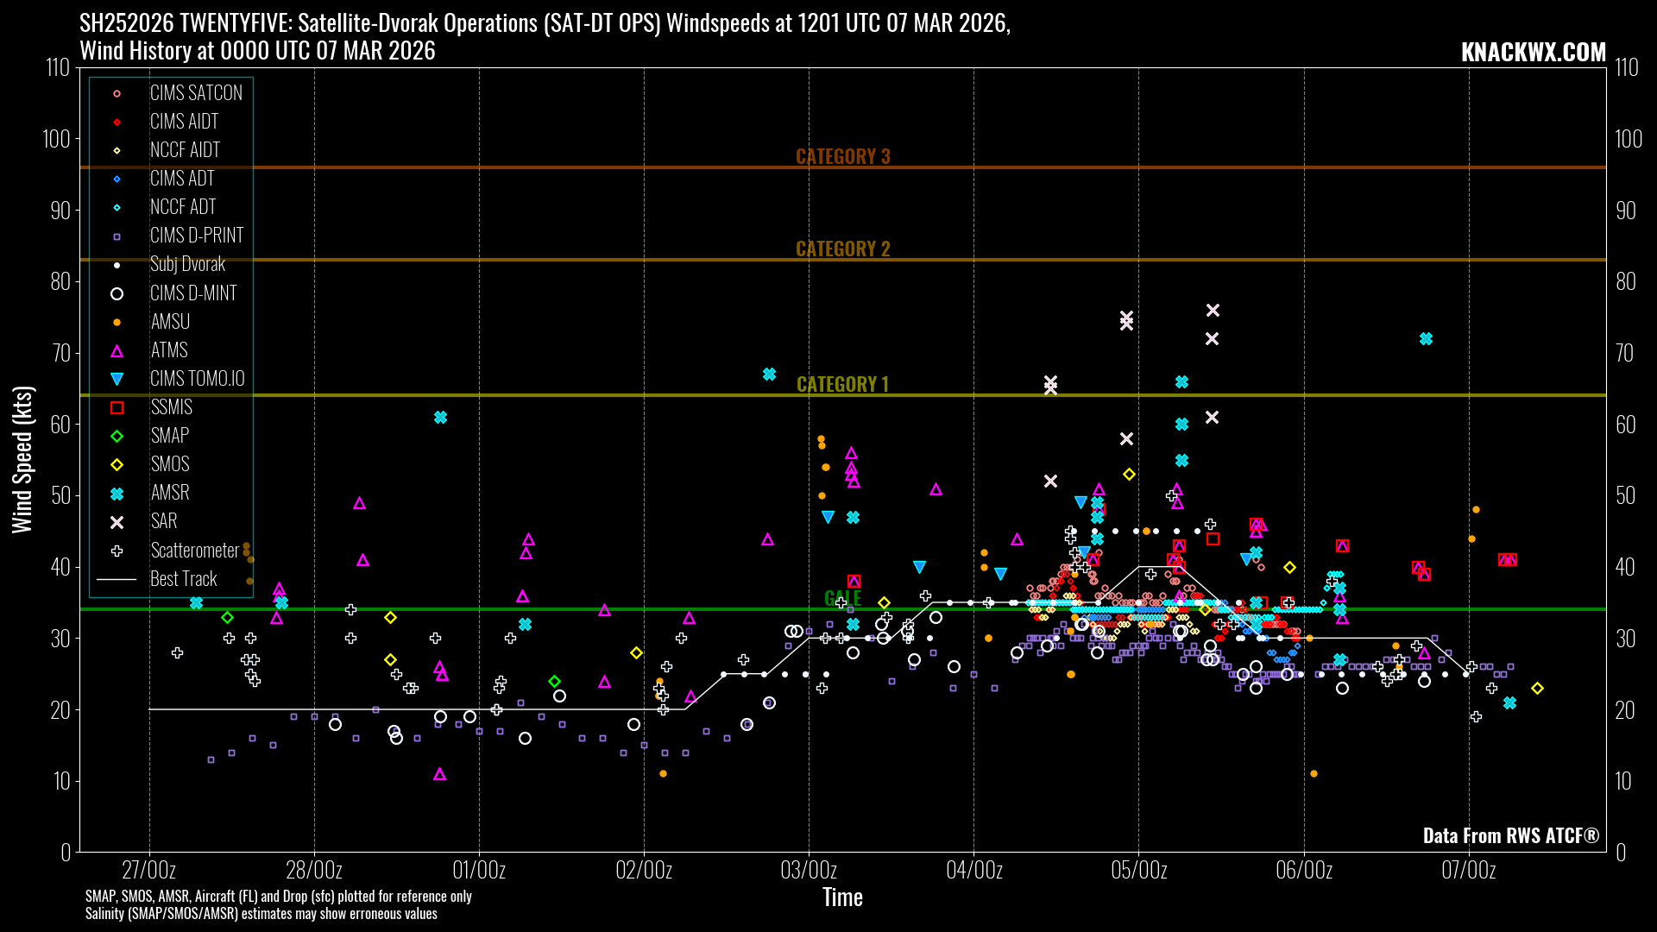Click the Best Track line legend entry
Image resolution: width=1657 pixels, height=932 pixels.
pyautogui.click(x=117, y=579)
